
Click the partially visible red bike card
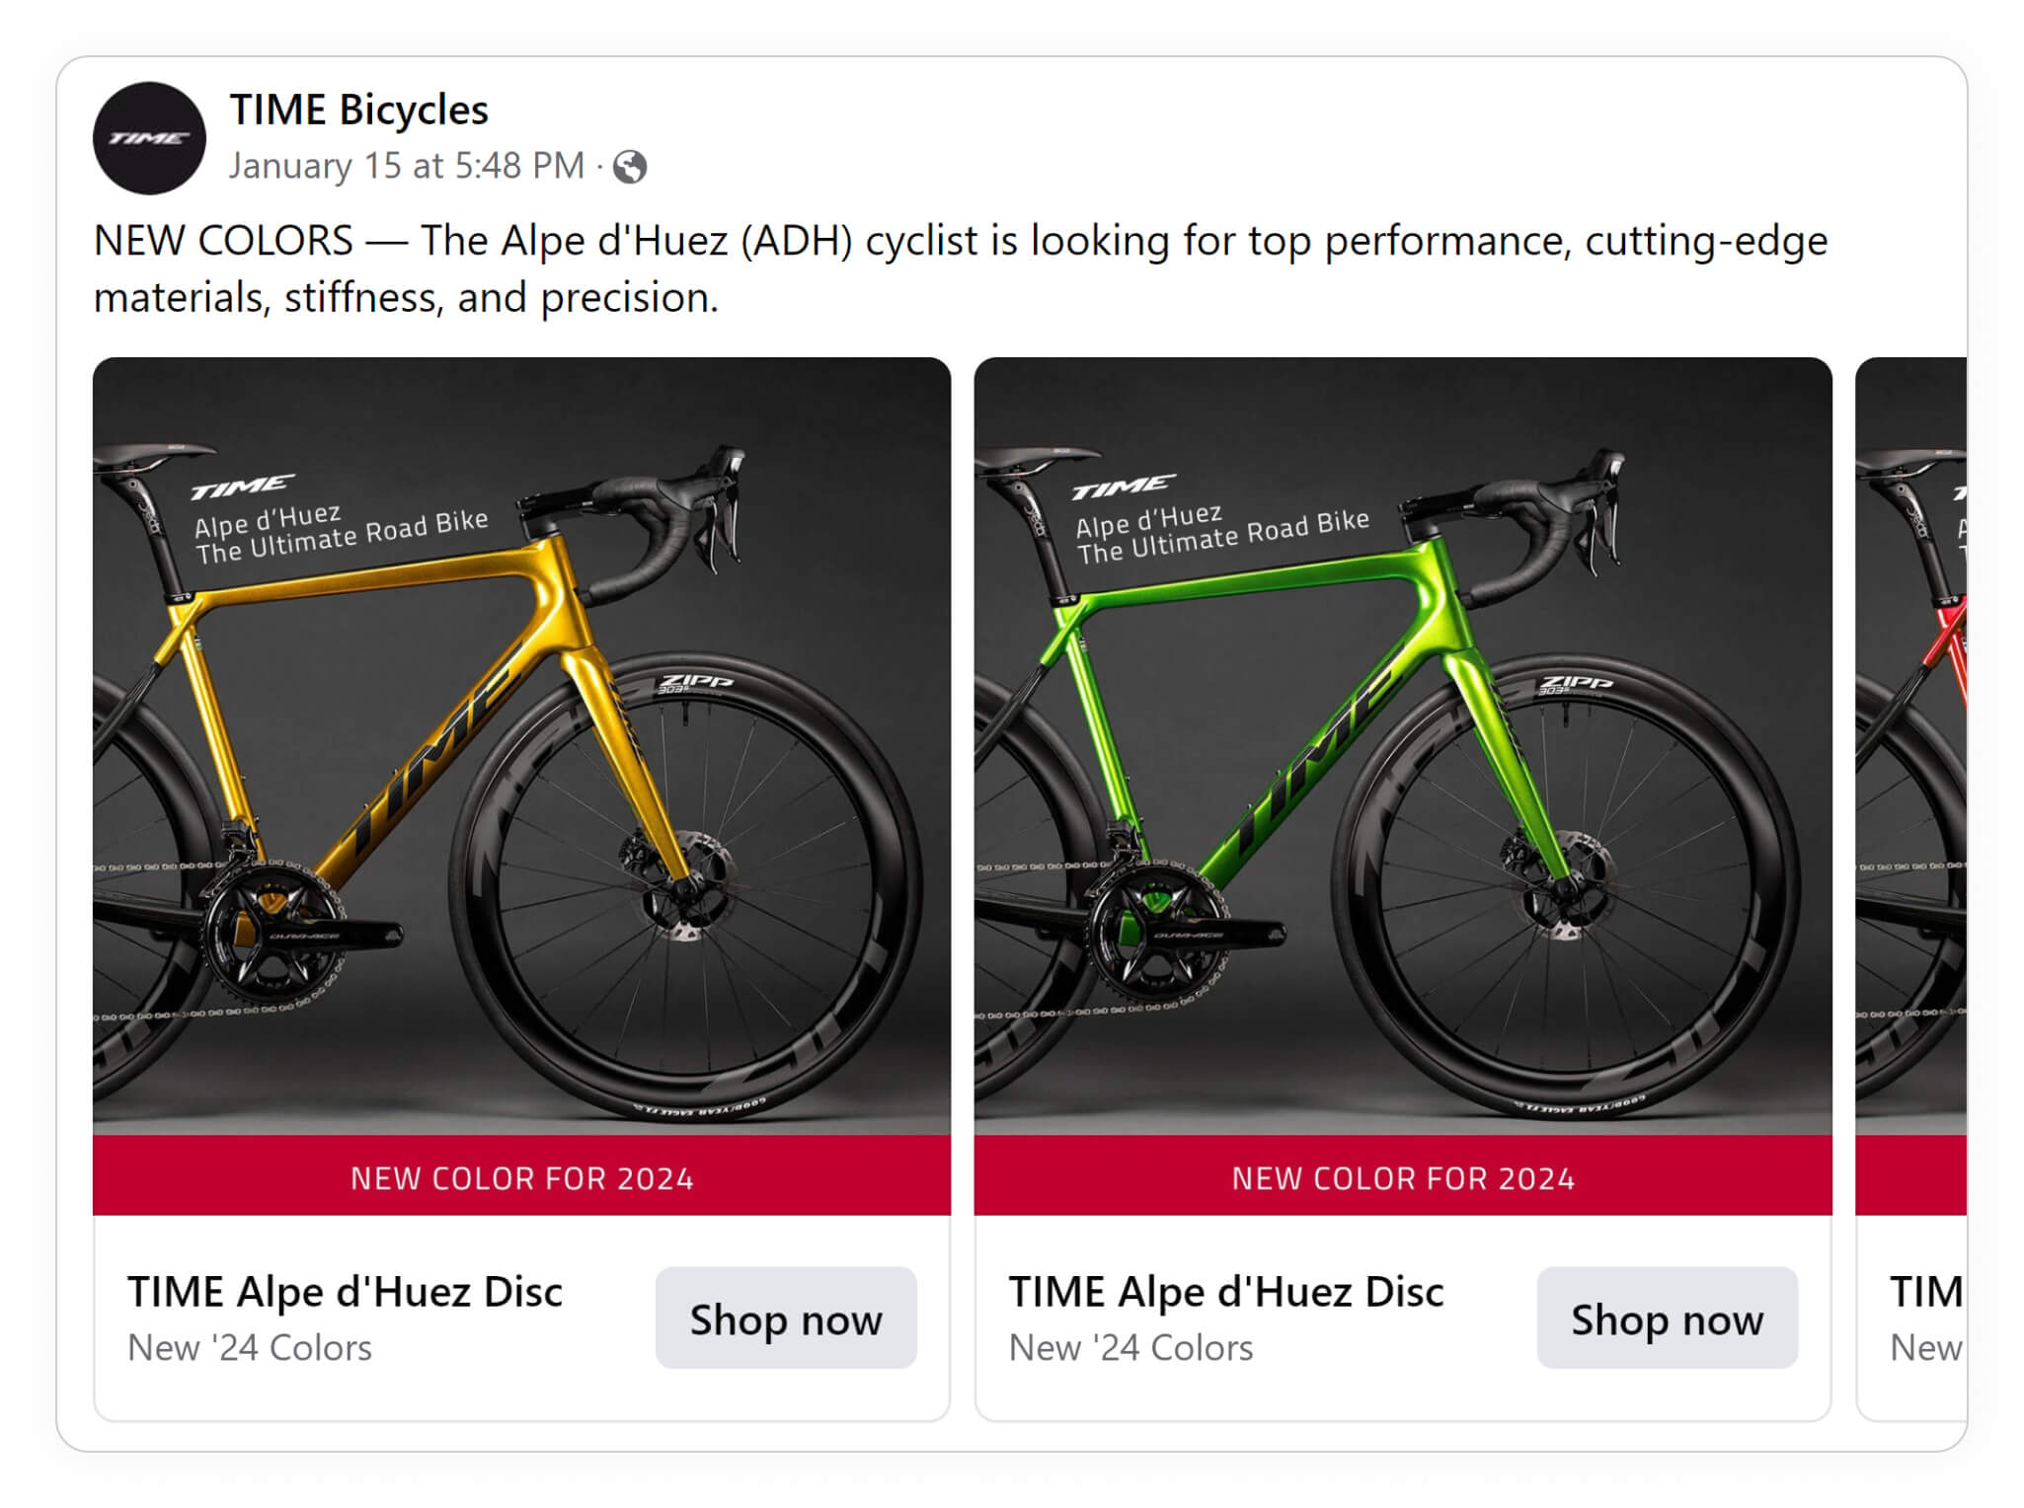coord(1911,888)
